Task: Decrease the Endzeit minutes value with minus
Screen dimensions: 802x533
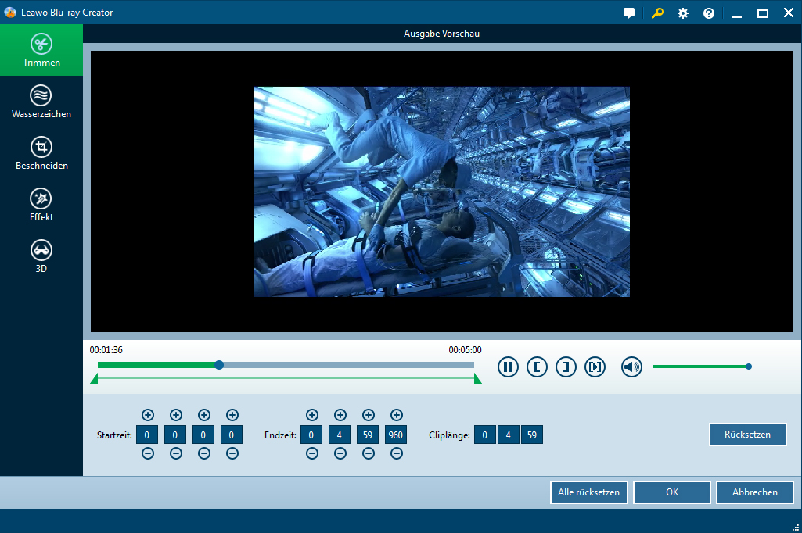Action: coord(340,453)
